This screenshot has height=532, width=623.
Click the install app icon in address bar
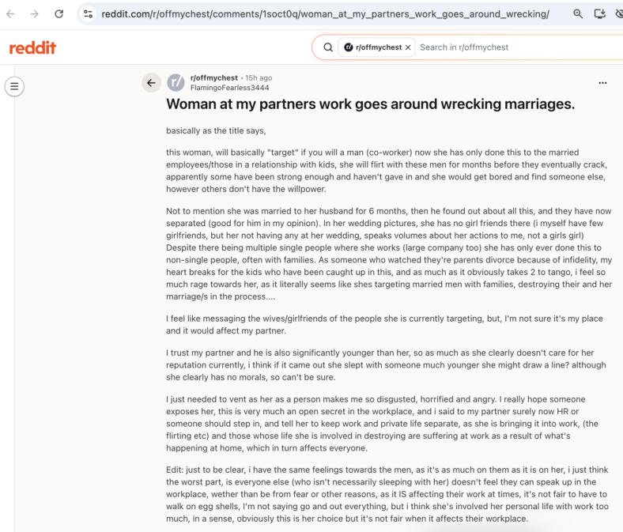[599, 14]
